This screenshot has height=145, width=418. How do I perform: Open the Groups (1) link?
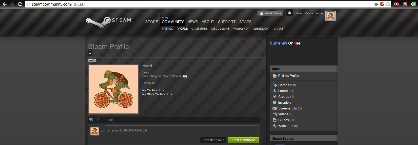286,97
